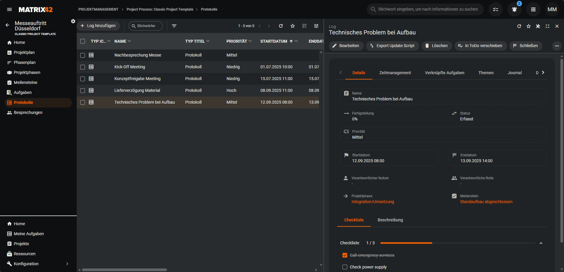Click the Log hinzufügen button
564x272 pixels.
pos(99,26)
